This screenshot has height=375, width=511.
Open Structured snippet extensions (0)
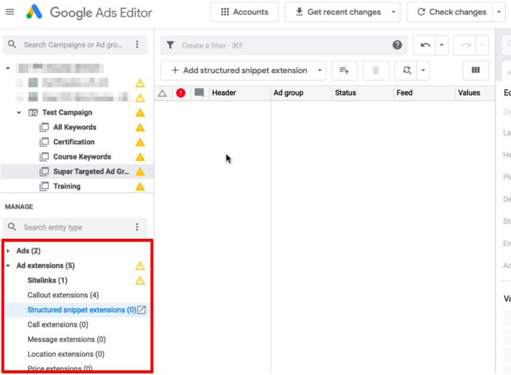coord(82,310)
